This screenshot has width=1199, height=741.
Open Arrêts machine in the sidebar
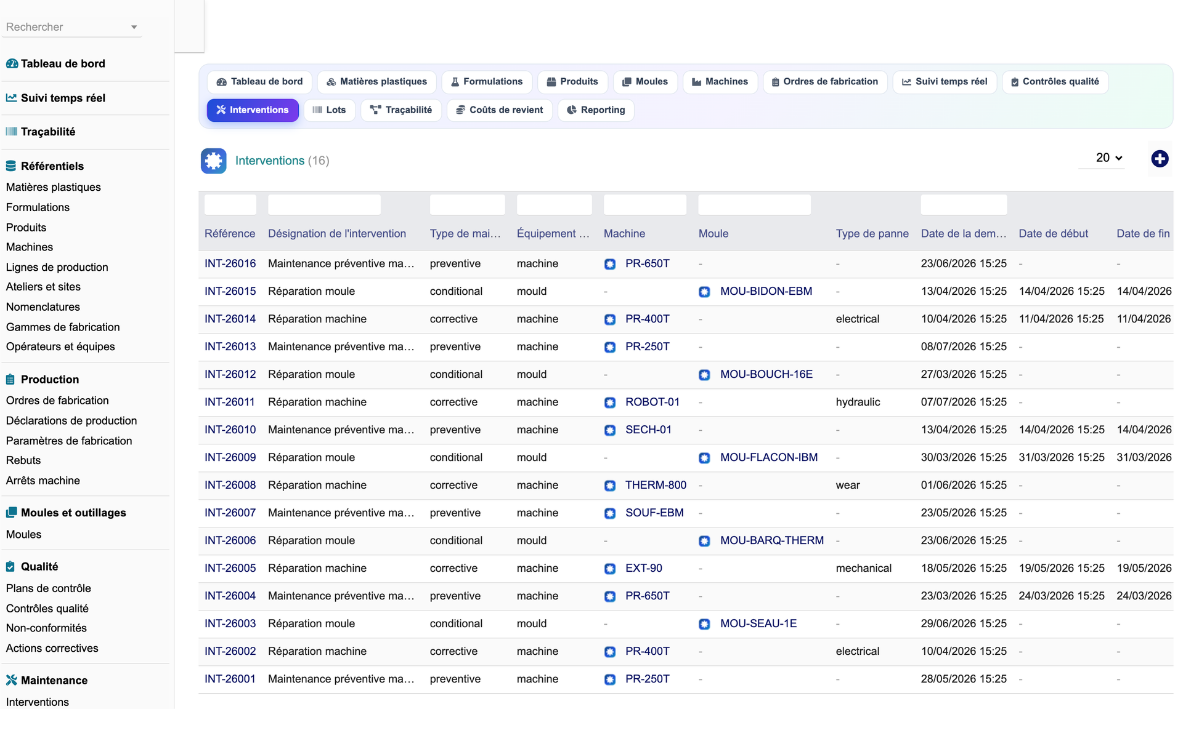pos(43,481)
